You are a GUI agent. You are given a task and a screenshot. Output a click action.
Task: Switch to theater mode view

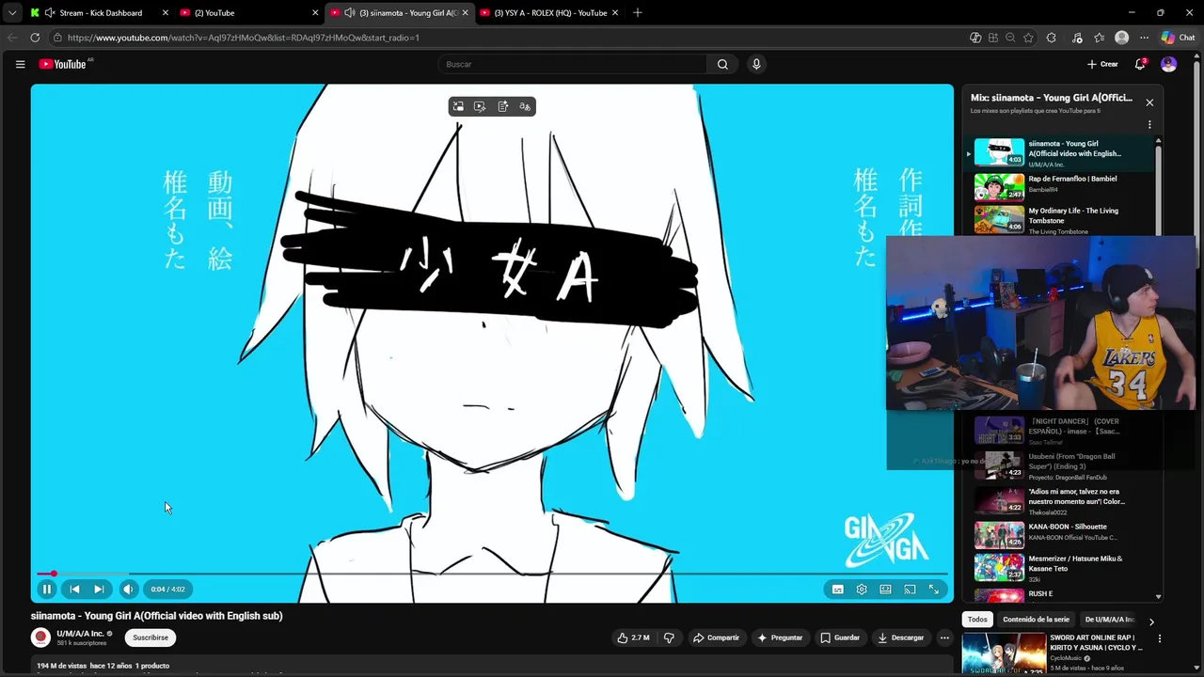pyautogui.click(x=885, y=590)
